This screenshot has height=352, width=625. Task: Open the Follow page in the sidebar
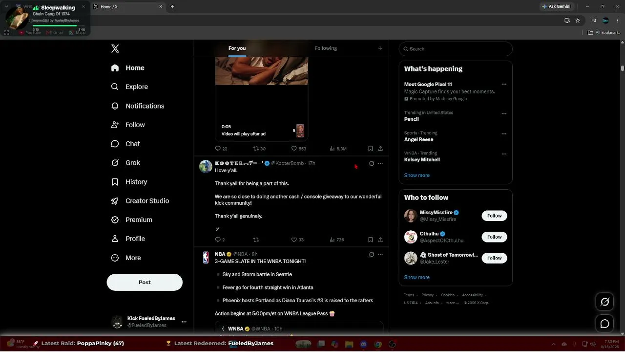point(128,125)
